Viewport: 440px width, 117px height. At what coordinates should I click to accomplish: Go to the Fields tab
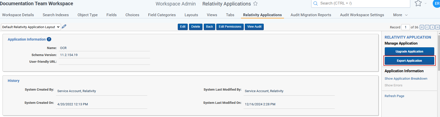coord(111,15)
